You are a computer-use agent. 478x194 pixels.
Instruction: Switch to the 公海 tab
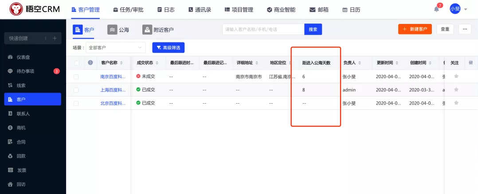(118, 30)
